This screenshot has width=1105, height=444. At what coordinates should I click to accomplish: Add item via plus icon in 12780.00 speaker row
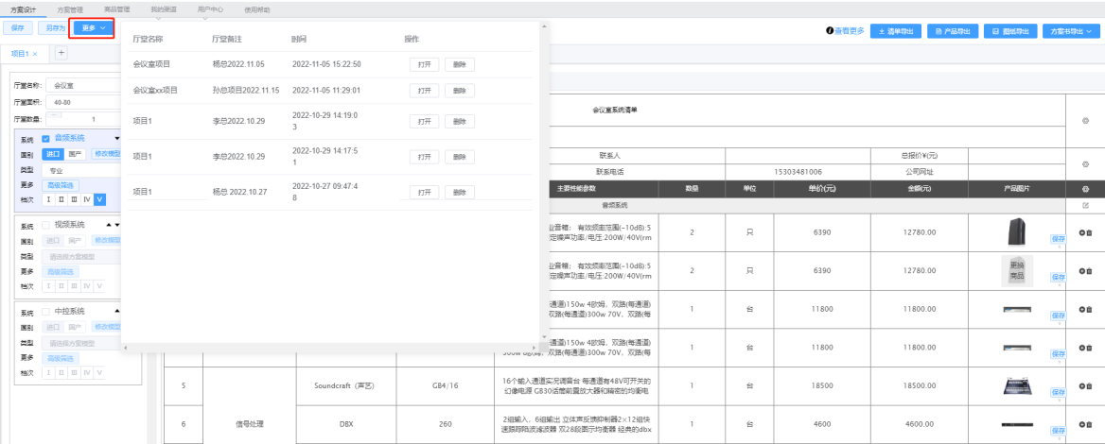(1081, 232)
